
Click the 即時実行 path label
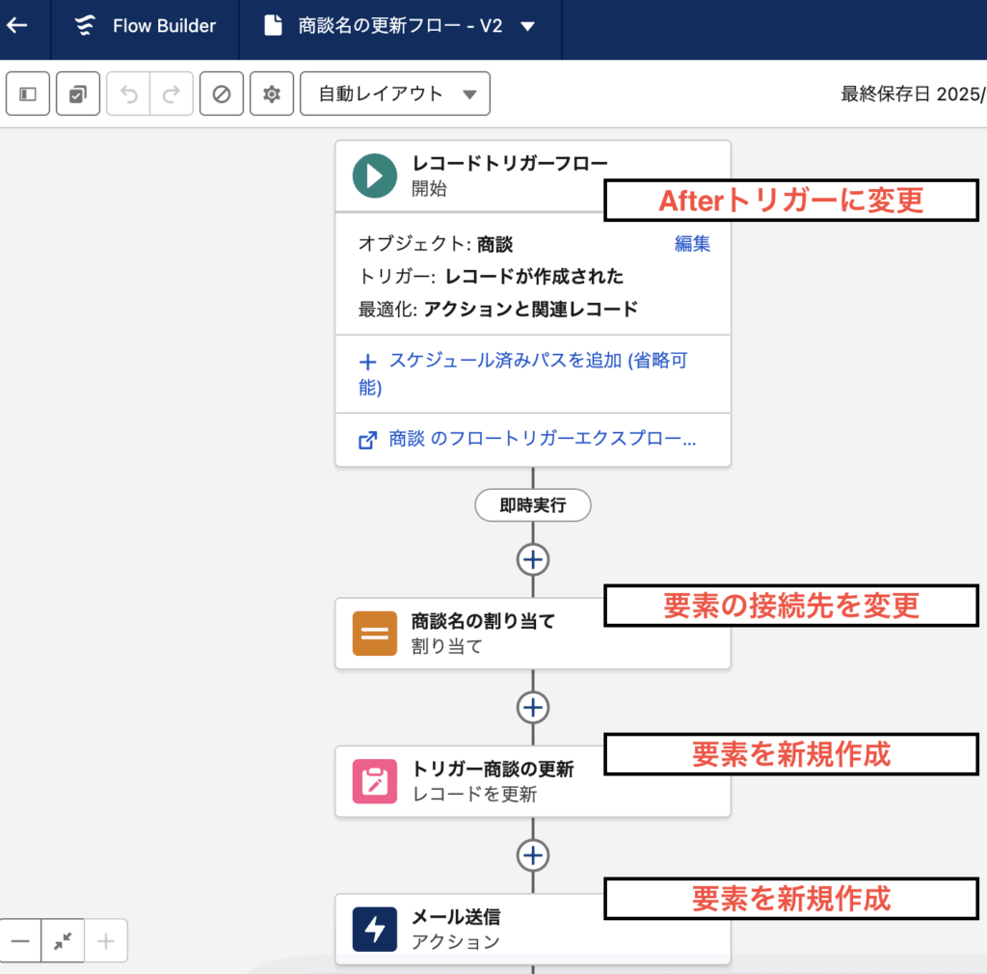point(532,505)
